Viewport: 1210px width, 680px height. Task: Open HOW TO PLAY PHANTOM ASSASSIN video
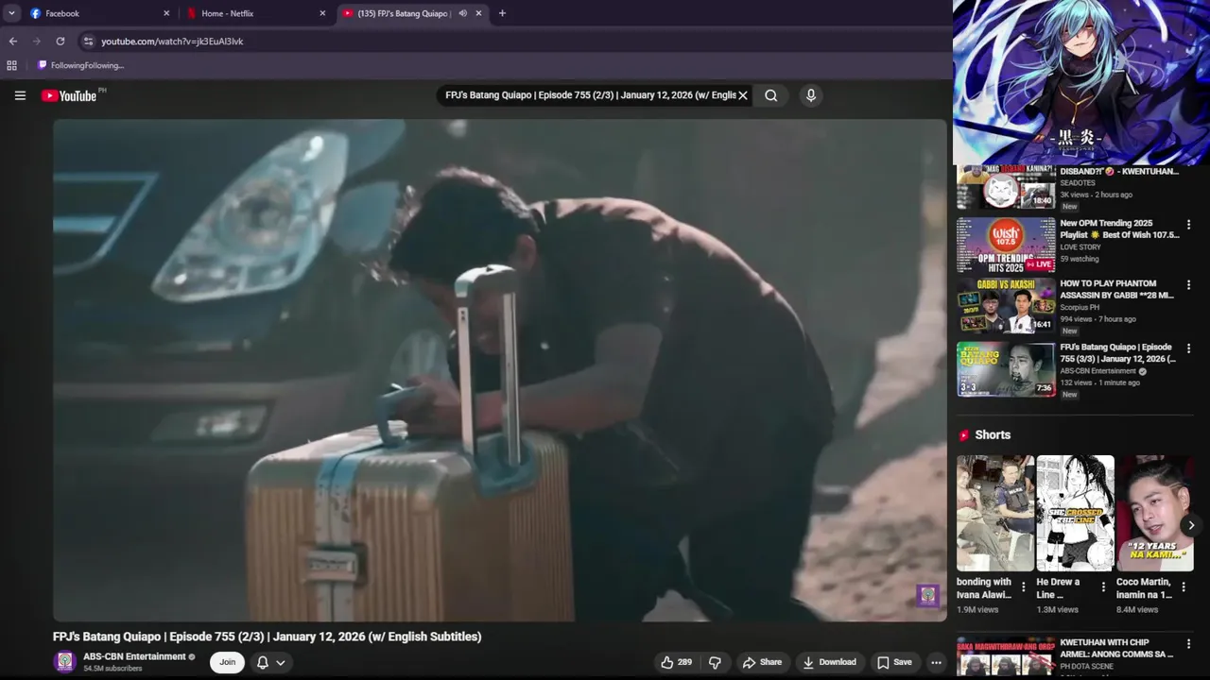(x=1116, y=289)
